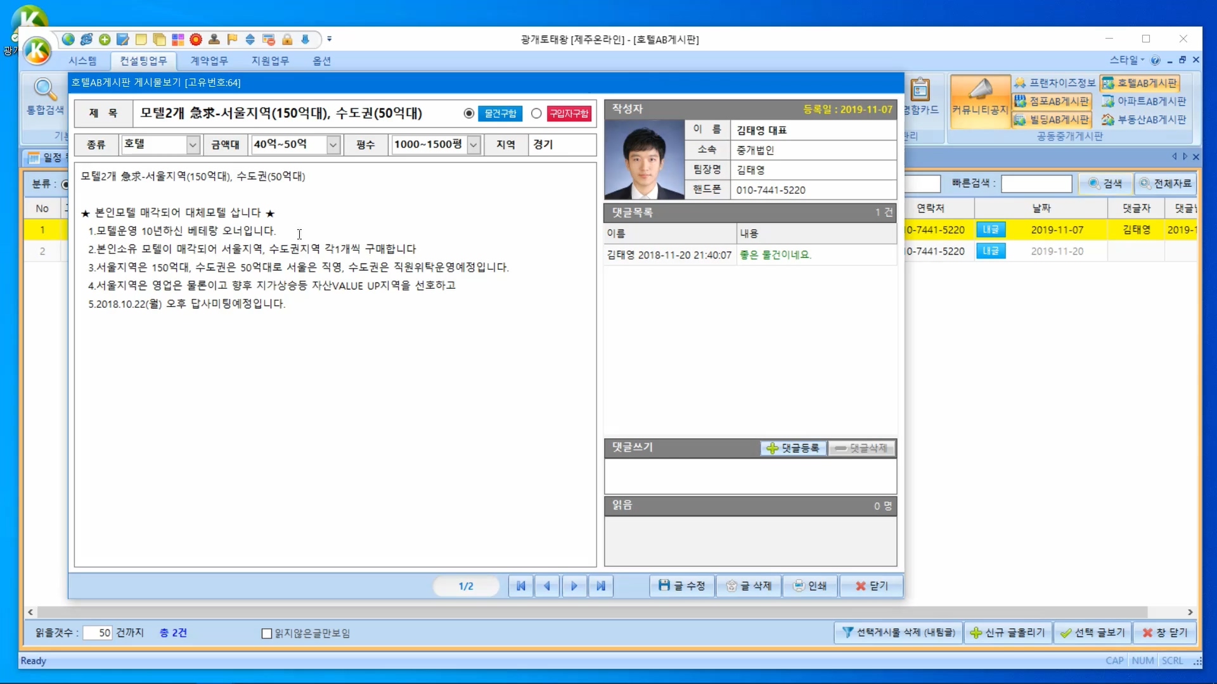
Task: Open the 호텔AB게시판 board
Action: [1140, 83]
